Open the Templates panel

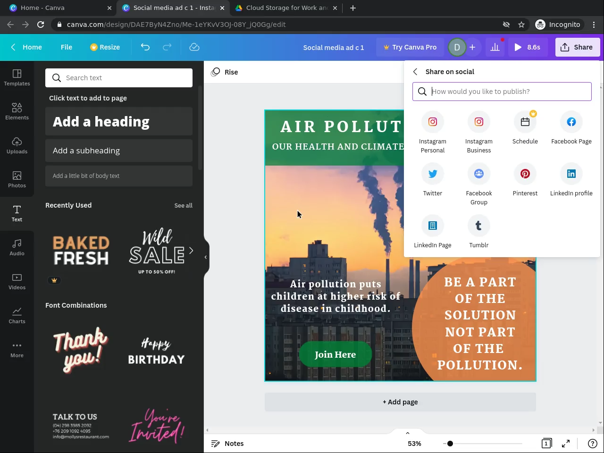(17, 77)
